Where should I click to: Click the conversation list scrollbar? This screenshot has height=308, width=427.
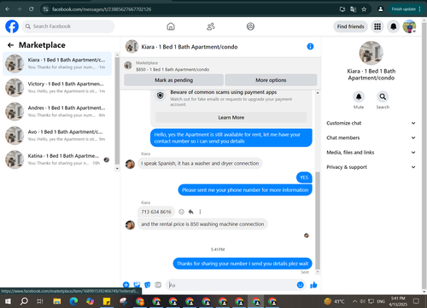coord(117,111)
